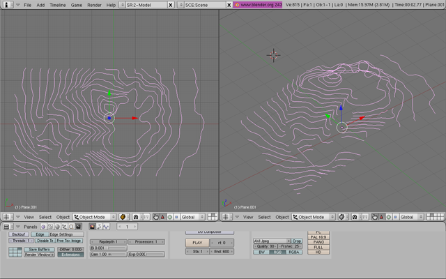Open Object Mode dropdown in right viewport
Image resolution: width=446 pixels, height=279 pixels.
coord(314,217)
